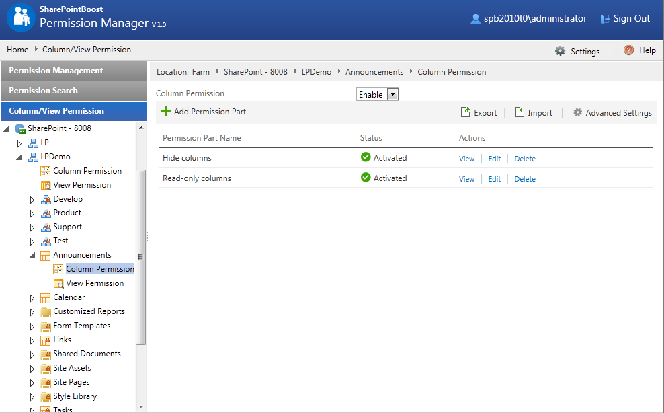Go to Home in the breadcrumb
664x413 pixels.
pyautogui.click(x=17, y=50)
